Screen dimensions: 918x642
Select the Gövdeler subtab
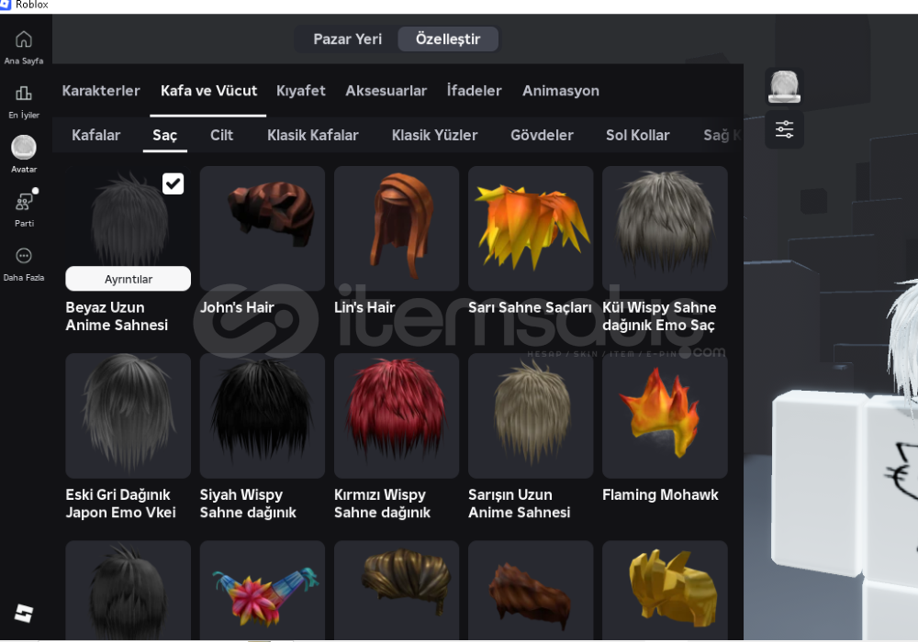tap(542, 135)
